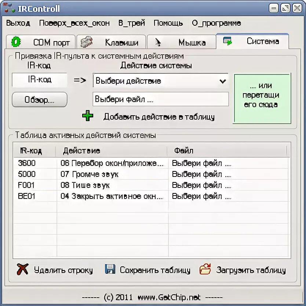
Task: Close the IRControll window
Action: point(297,8)
